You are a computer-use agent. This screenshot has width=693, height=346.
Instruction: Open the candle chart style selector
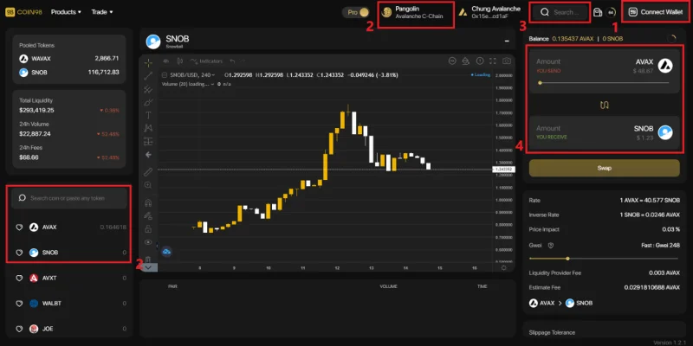pyautogui.click(x=180, y=61)
